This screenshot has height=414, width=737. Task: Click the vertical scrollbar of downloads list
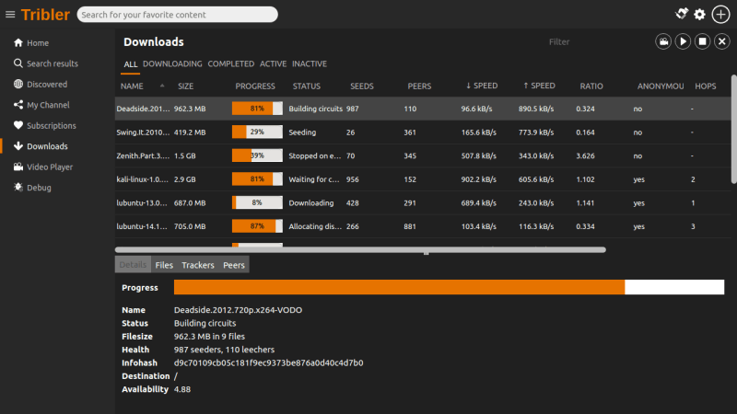(733, 129)
